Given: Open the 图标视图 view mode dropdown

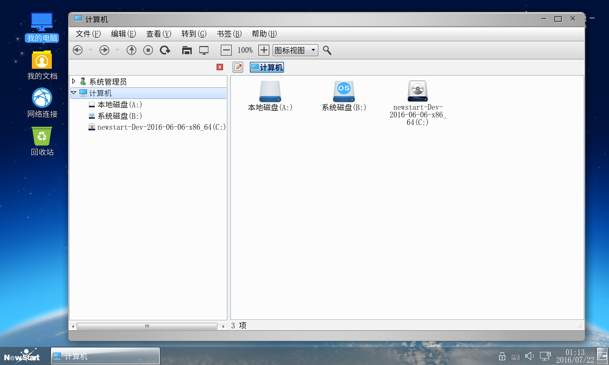Looking at the screenshot, I should tap(295, 50).
